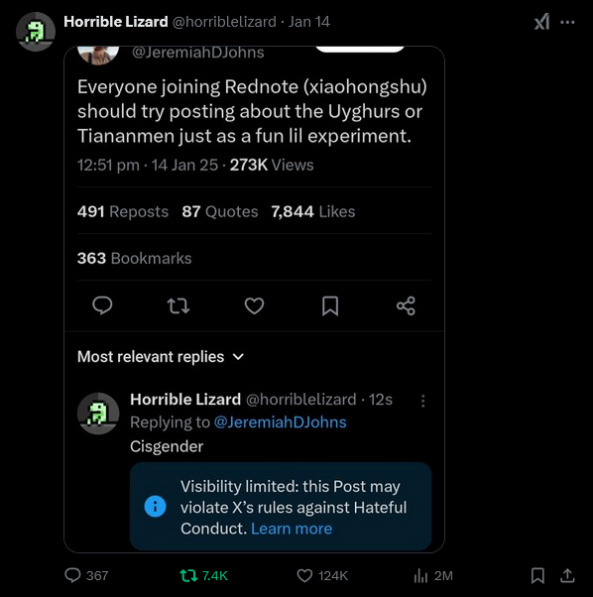Toggle the repost button showing 7.4K
The height and width of the screenshot is (597, 593).
(203, 575)
